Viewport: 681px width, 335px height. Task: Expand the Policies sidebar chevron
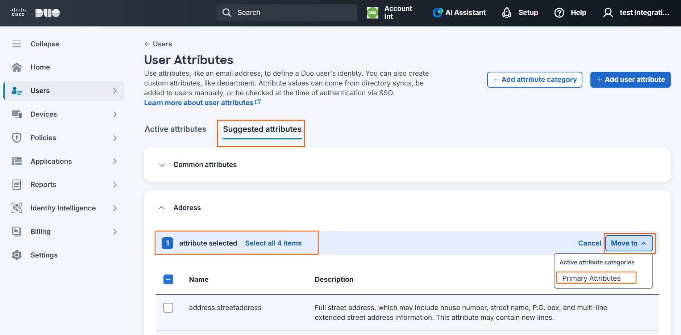[115, 138]
